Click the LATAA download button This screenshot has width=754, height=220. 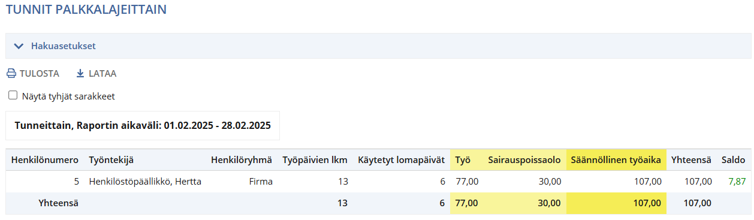(x=96, y=74)
